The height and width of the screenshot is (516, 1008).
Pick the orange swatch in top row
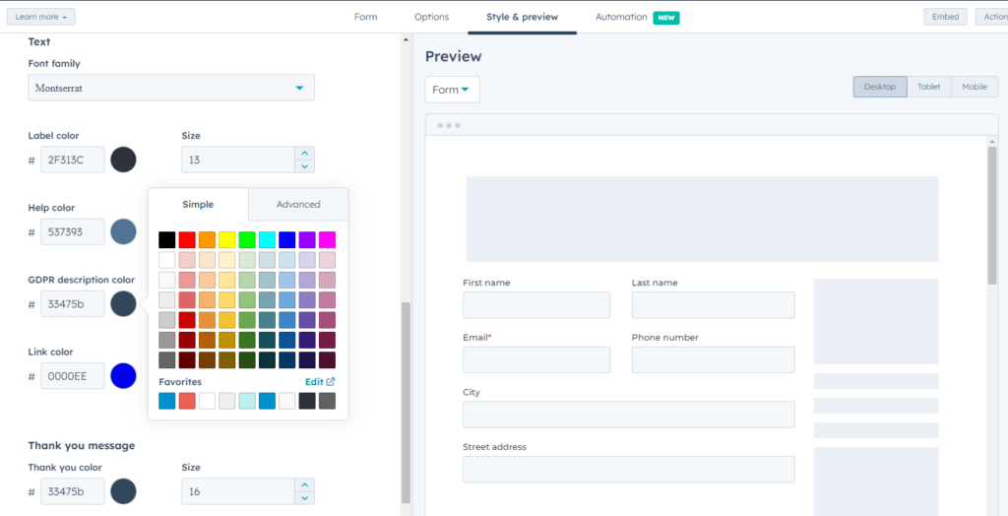[x=207, y=240]
